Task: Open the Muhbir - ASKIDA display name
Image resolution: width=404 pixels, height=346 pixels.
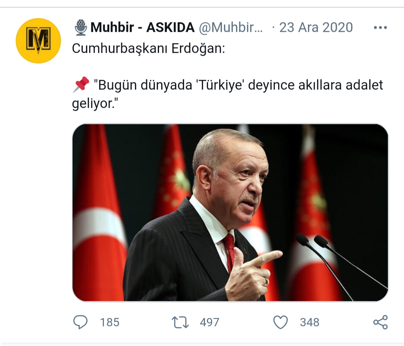Action: click(x=143, y=27)
